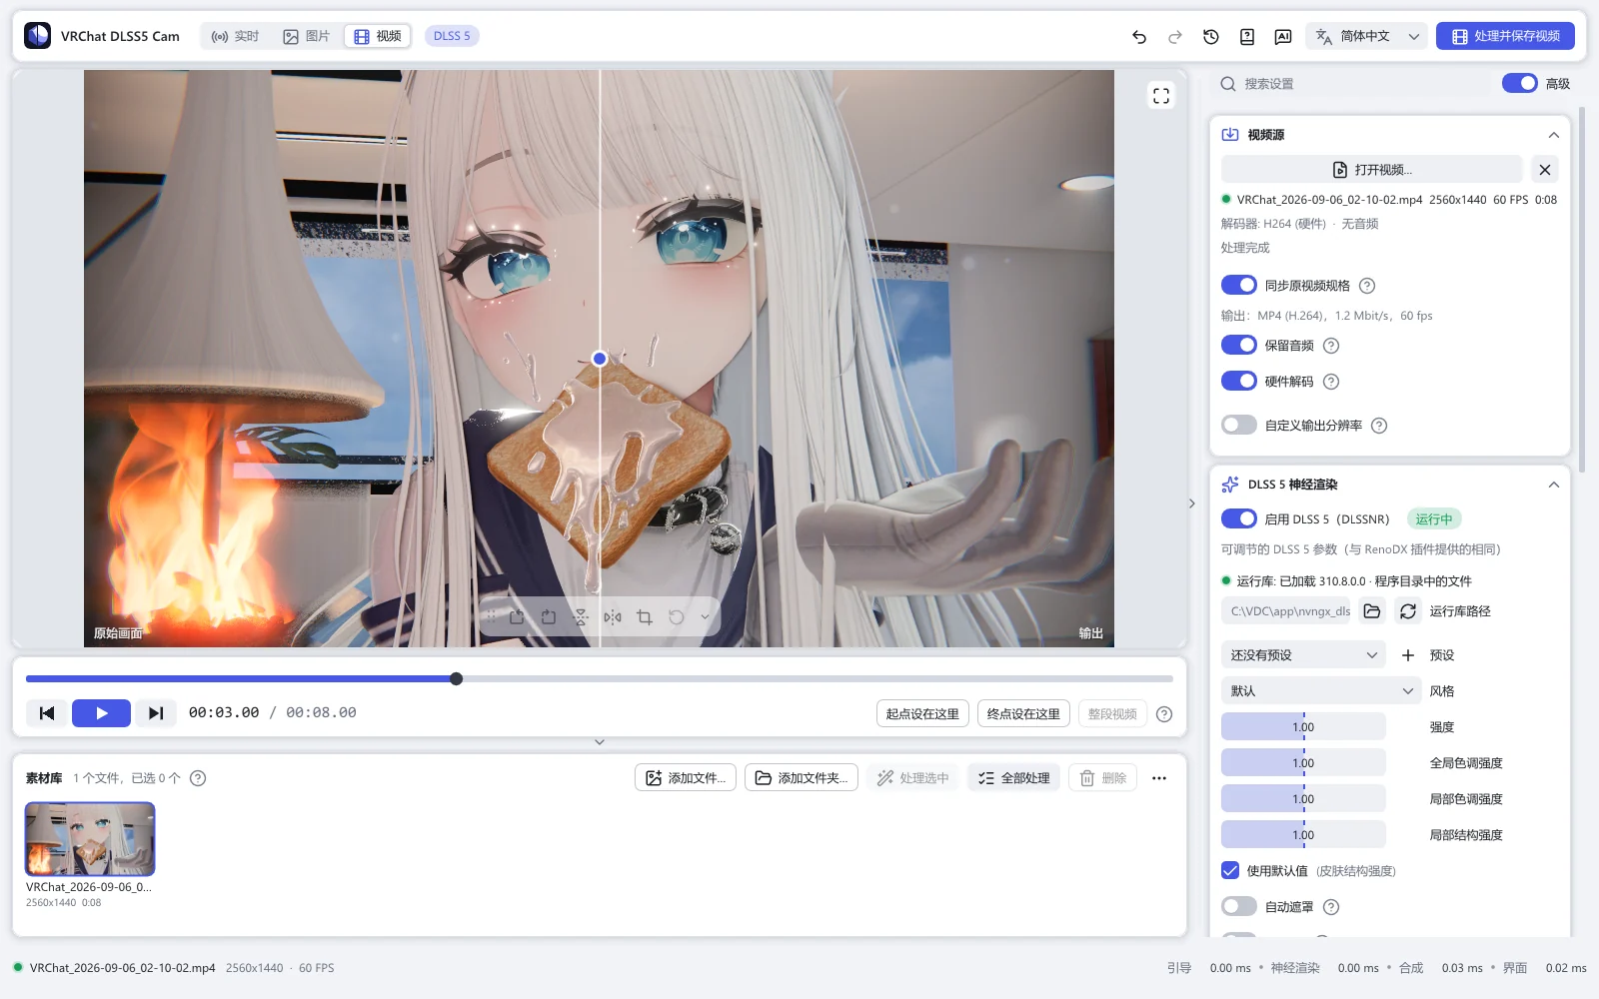This screenshot has width=1599, height=999.
Task: Click 添加文件夹 button
Action: point(801,778)
